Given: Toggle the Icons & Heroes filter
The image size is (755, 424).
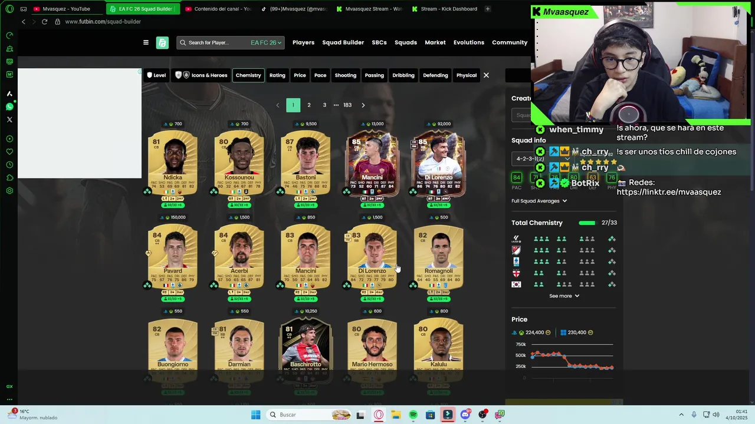Looking at the screenshot, I should point(201,75).
